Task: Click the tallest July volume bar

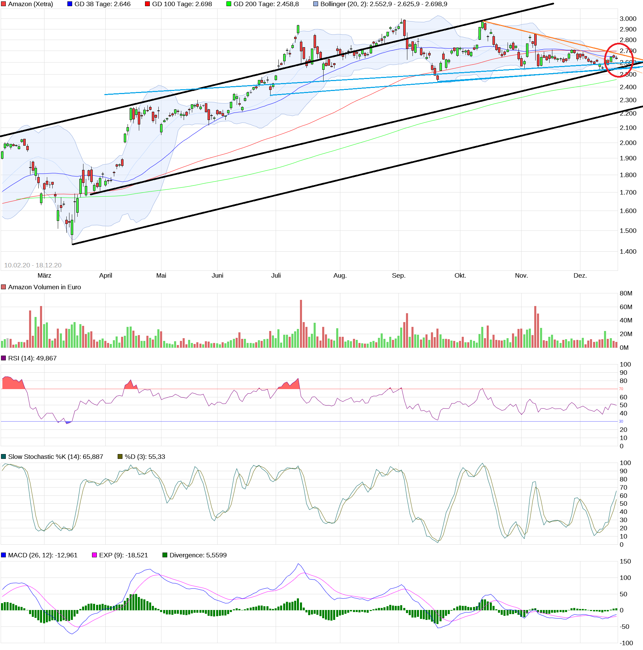Action: [x=301, y=323]
